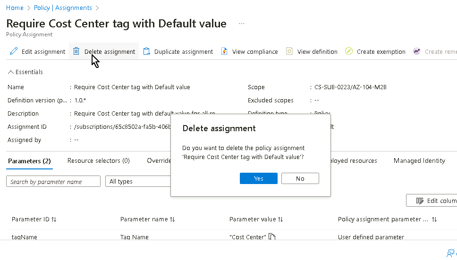Click the Create remediation chart icon

(417, 51)
